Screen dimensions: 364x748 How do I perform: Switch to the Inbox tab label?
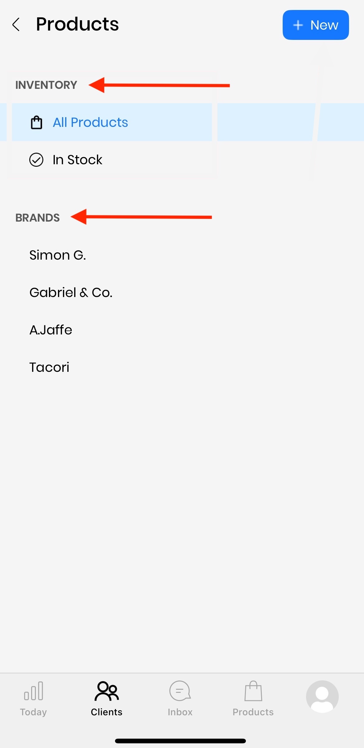click(180, 712)
